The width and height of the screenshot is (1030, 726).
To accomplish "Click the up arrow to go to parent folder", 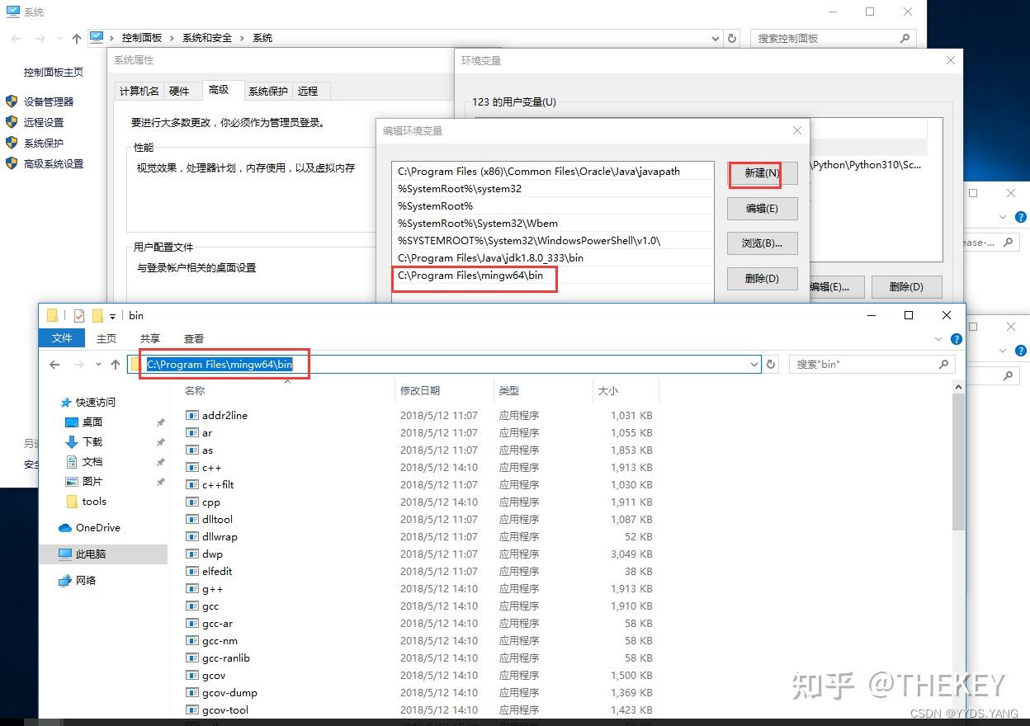I will [x=116, y=364].
